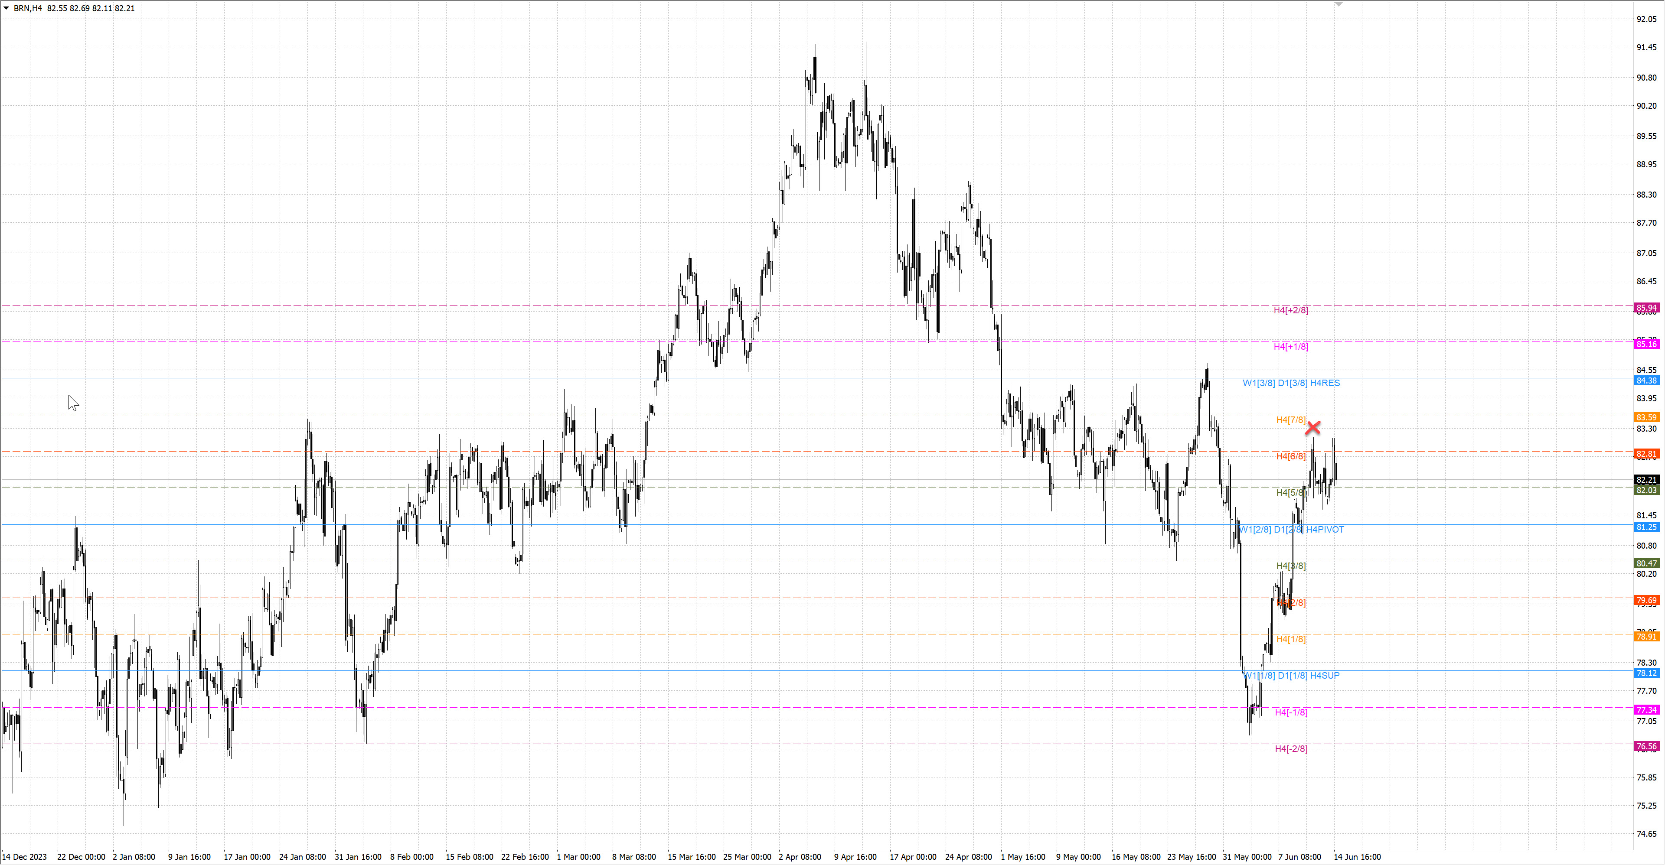Viewport: 1665px width, 865px height.
Task: Click the 2 Apr 08:00 time label
Action: (800, 857)
